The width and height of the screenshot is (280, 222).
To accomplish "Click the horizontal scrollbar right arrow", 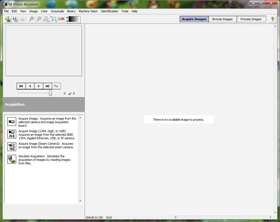I will (270, 217).
